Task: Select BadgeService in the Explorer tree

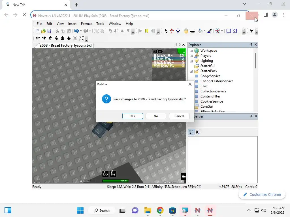Action: click(210, 76)
